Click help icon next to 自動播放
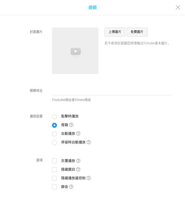Image resolution: width=185 pixels, height=198 pixels. click(78, 133)
